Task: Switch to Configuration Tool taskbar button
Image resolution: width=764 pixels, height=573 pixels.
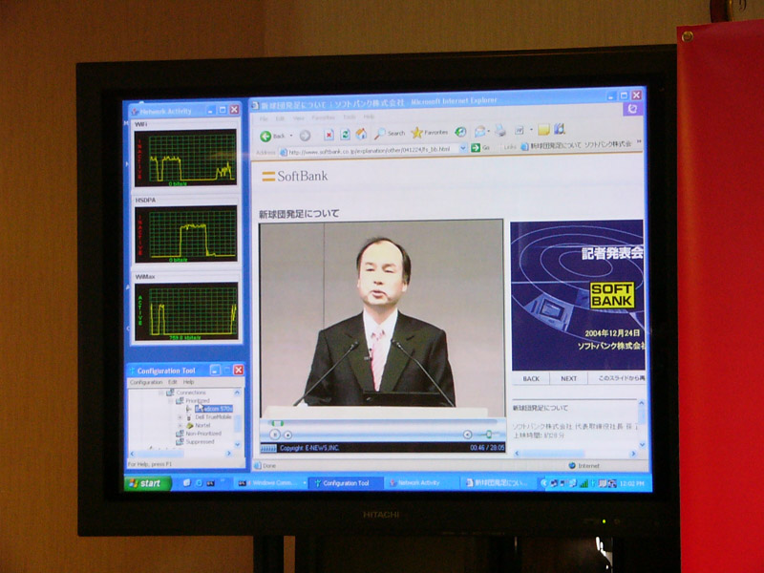Action: (x=347, y=483)
